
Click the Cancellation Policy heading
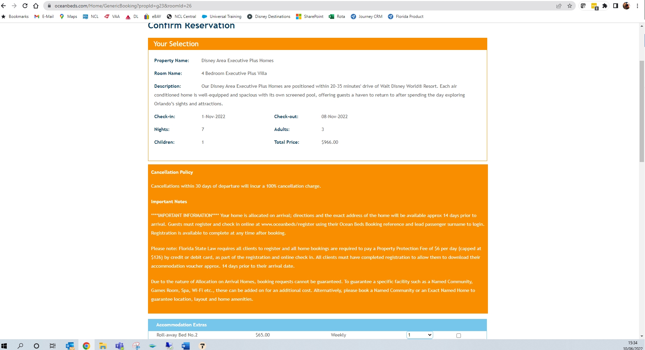point(172,172)
